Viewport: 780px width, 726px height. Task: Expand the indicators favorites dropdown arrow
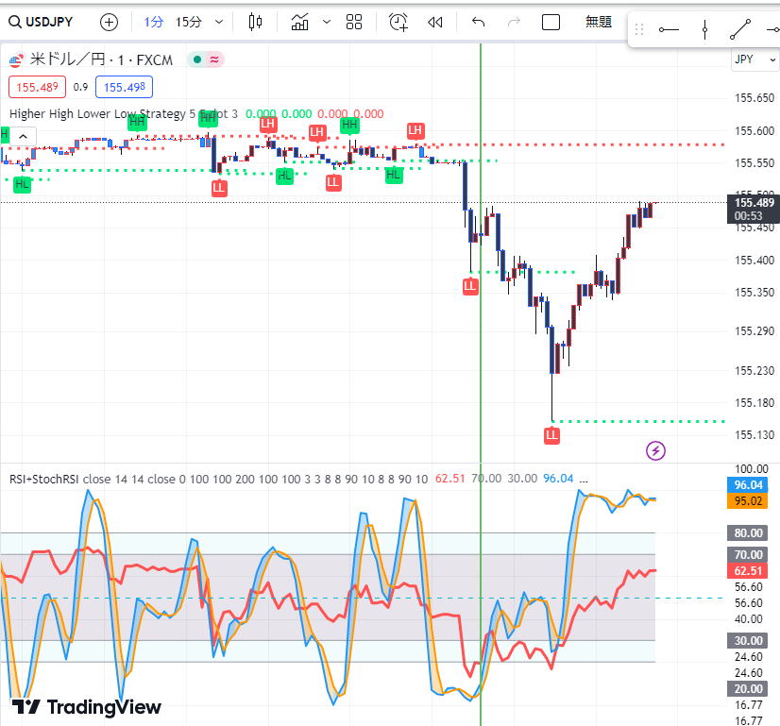pyautogui.click(x=327, y=22)
